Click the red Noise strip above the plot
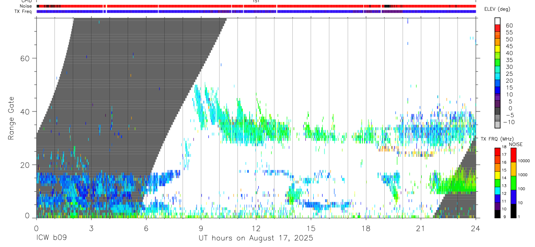Image resolution: width=535 pixels, height=247 pixels. (x=256, y=6)
